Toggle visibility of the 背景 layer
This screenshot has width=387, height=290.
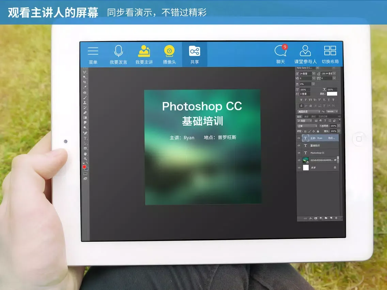pyautogui.click(x=299, y=168)
